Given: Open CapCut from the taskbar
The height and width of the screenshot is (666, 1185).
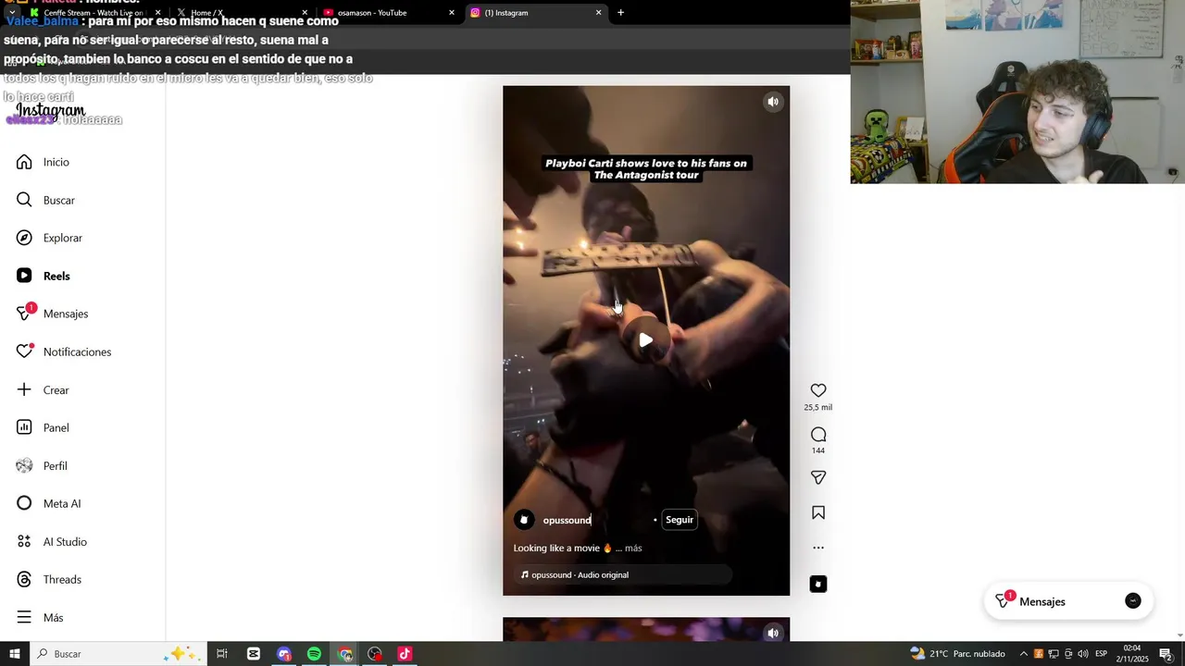Looking at the screenshot, I should point(254,654).
